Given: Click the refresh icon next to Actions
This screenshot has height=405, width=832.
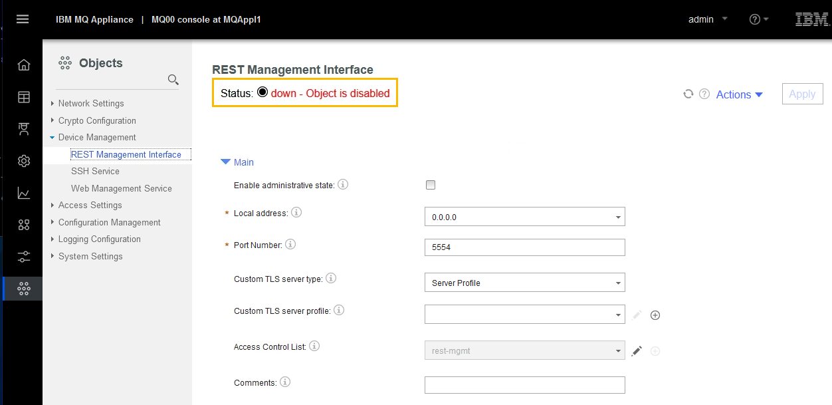Looking at the screenshot, I should [688, 94].
